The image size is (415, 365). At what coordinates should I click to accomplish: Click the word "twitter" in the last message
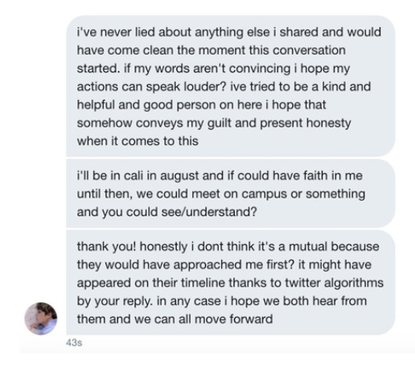[x=302, y=283]
